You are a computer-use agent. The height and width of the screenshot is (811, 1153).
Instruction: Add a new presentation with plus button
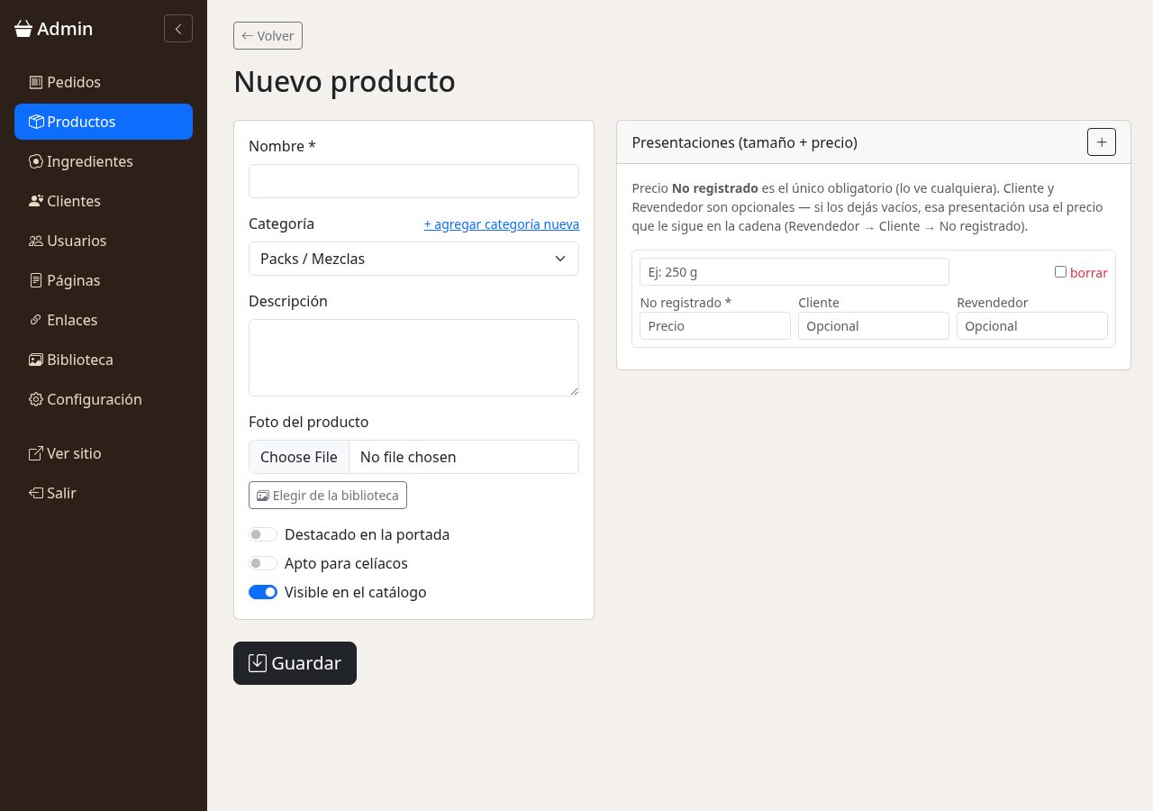(x=1102, y=142)
